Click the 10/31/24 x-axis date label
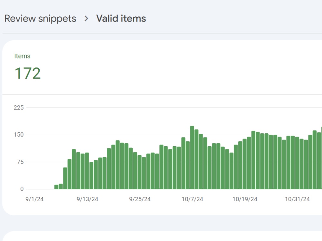This screenshot has height=241, width=322. [x=297, y=199]
